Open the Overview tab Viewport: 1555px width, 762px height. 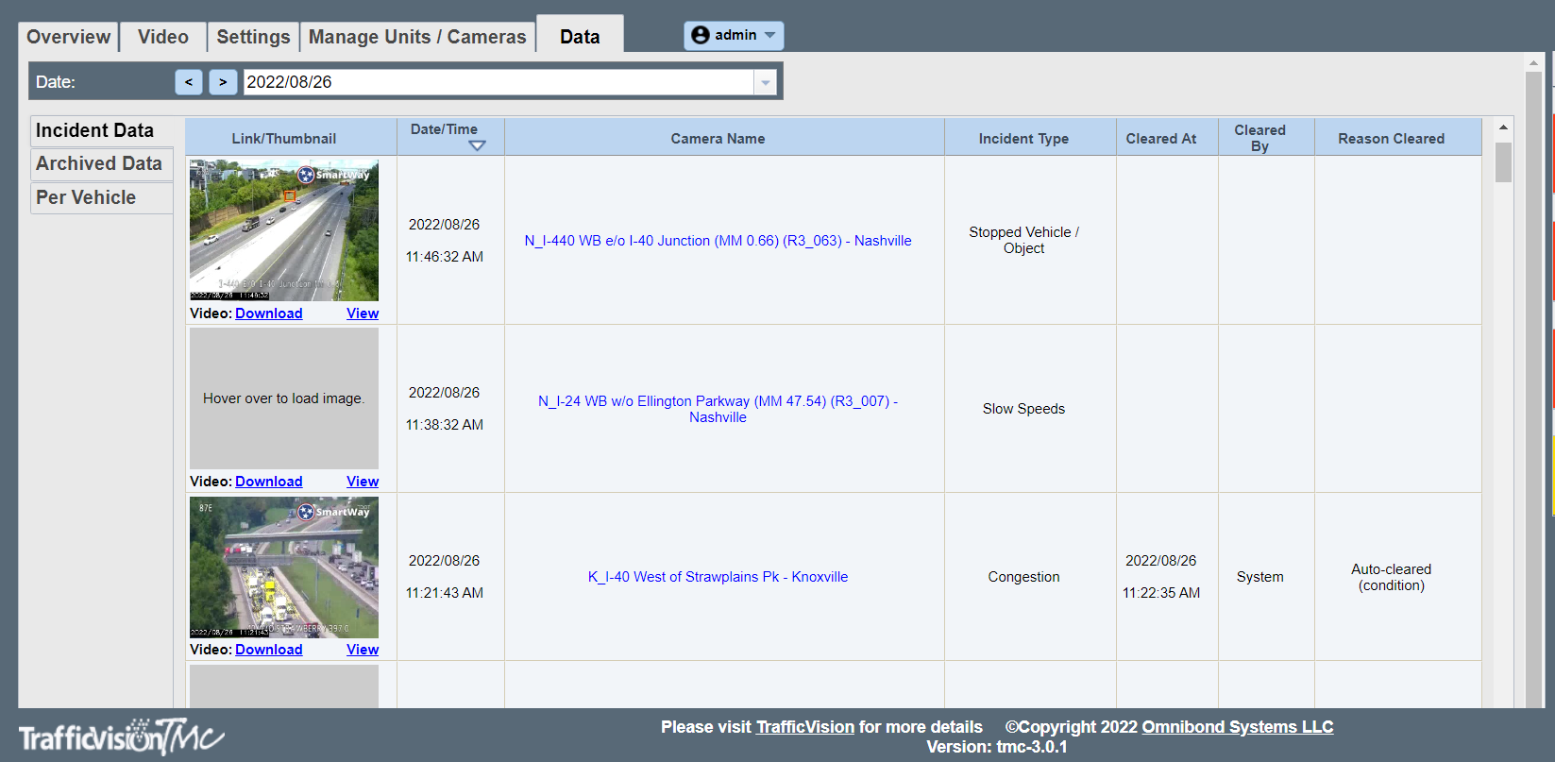(x=69, y=37)
